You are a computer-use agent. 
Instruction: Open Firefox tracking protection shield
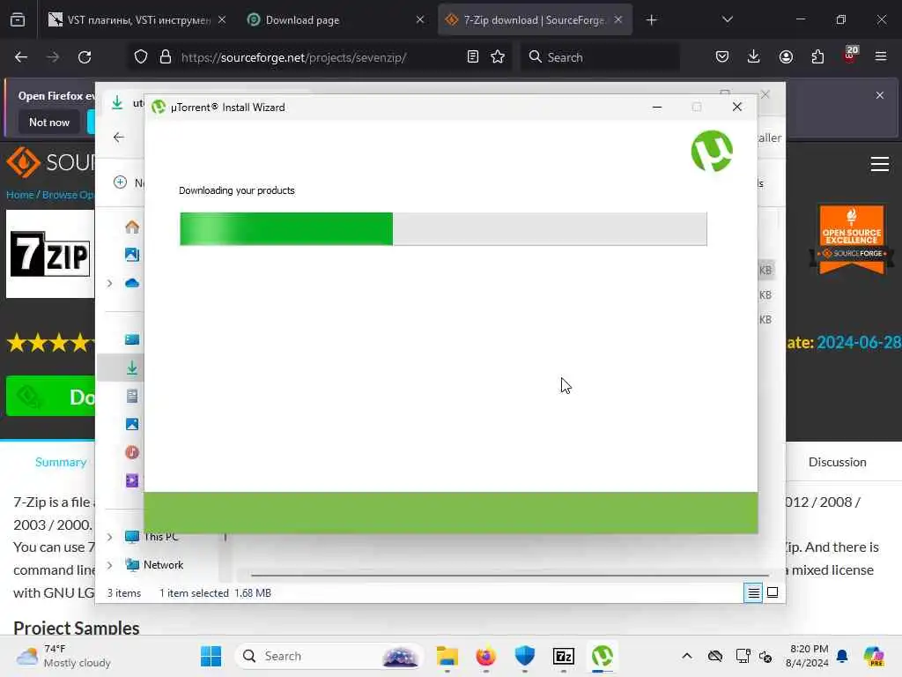(141, 57)
